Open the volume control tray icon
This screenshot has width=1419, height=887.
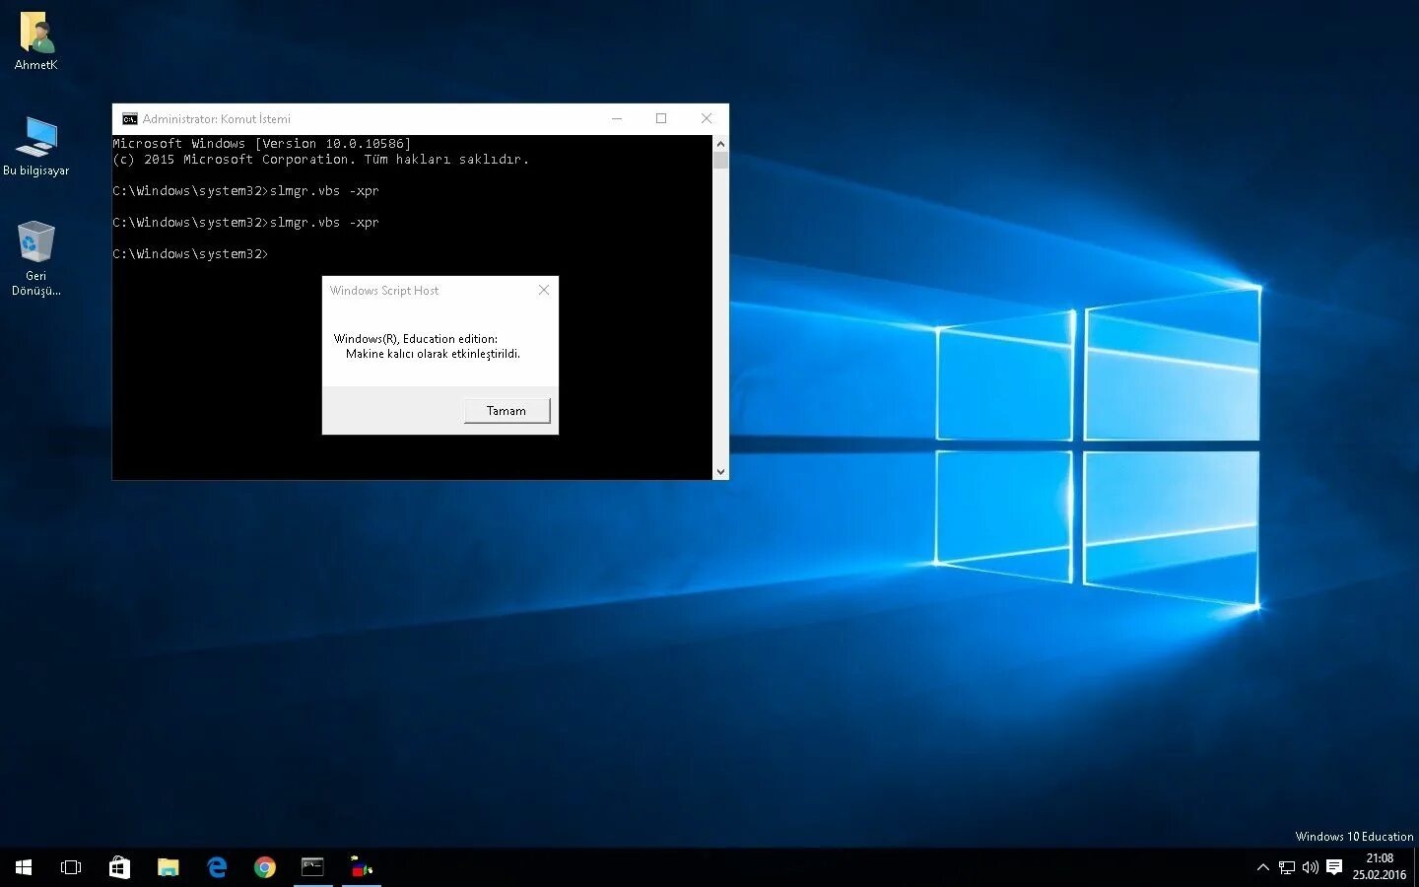[x=1311, y=867]
